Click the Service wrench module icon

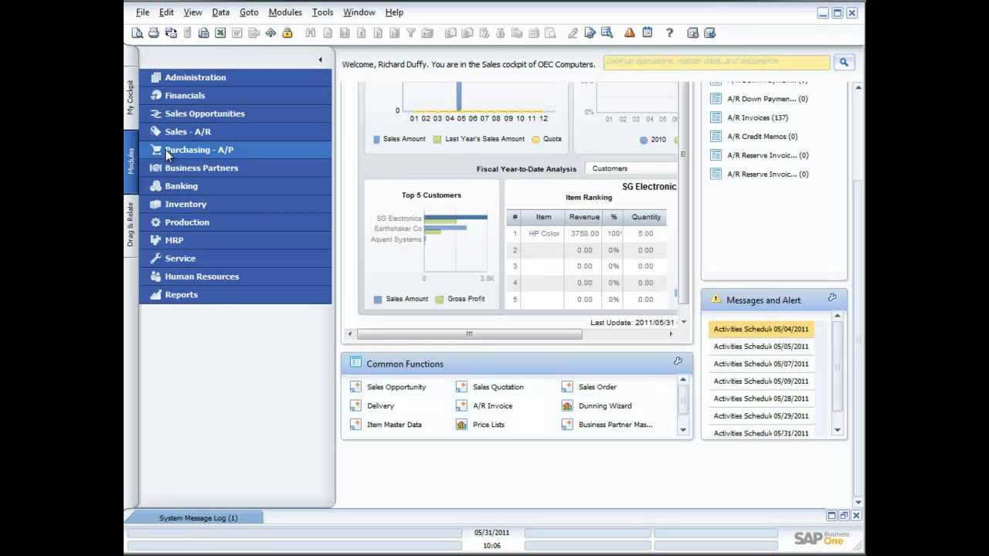coord(155,259)
